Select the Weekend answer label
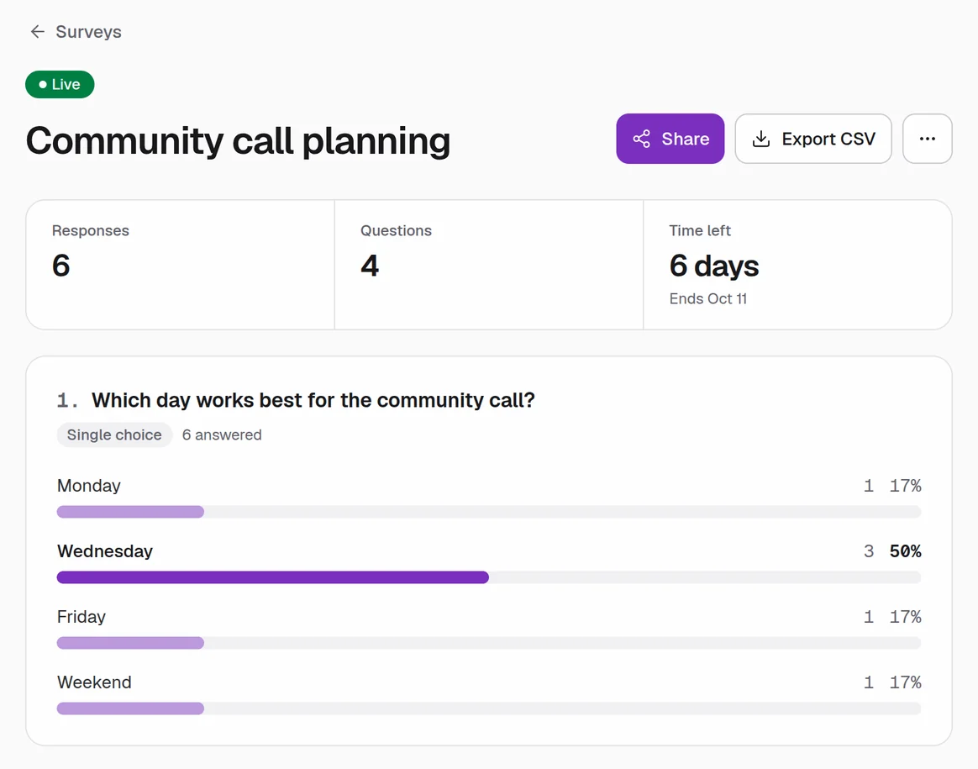The image size is (978, 769). pos(94,682)
